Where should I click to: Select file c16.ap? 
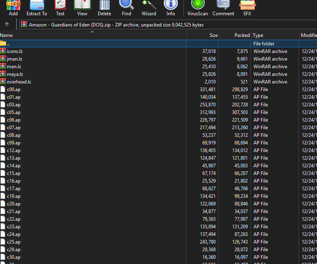coord(14,181)
